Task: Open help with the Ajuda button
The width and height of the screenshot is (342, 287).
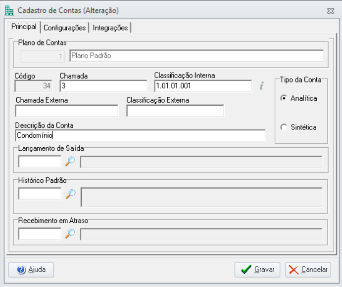Action: [x=31, y=270]
